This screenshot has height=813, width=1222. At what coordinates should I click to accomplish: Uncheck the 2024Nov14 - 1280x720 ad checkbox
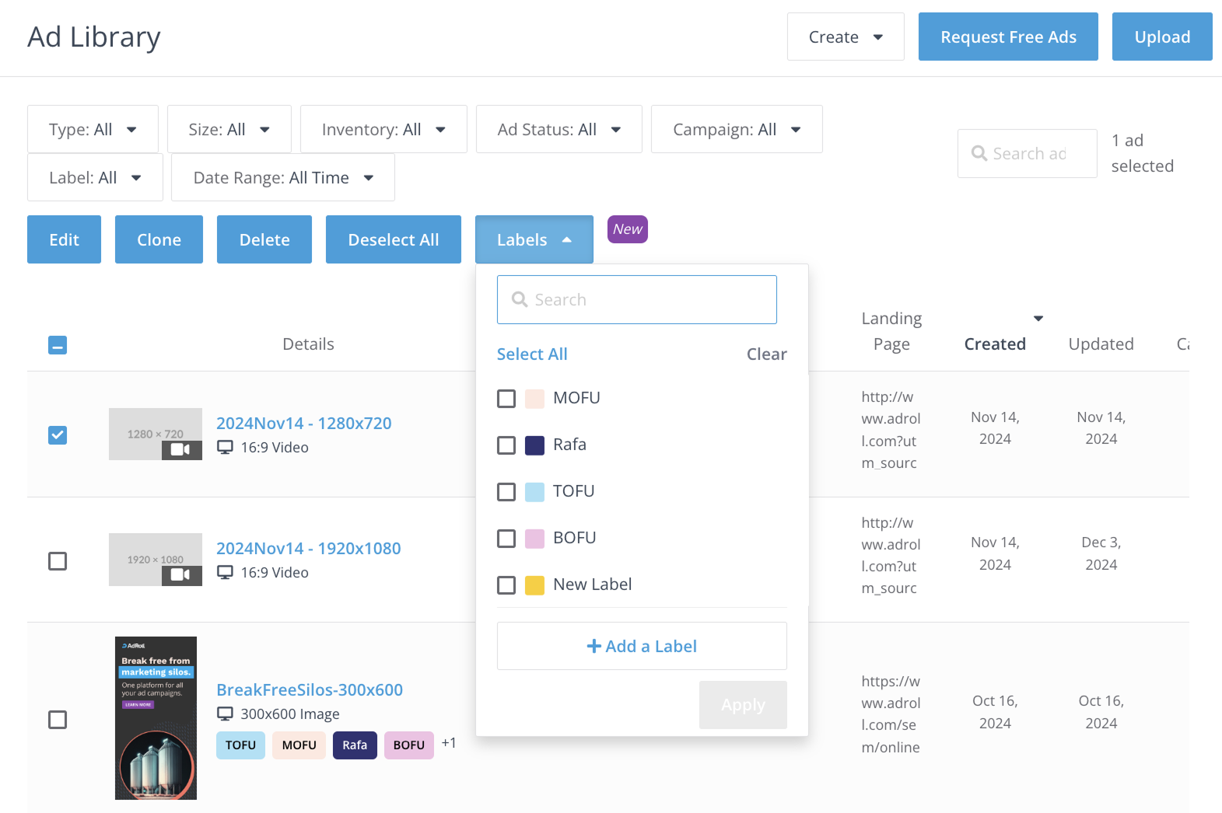tap(58, 435)
